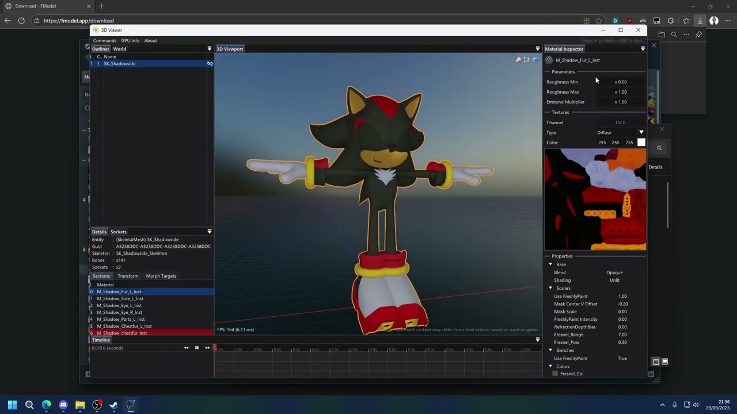Click the white texture Color swatch
Screen dimensions: 737x414
(641, 143)
